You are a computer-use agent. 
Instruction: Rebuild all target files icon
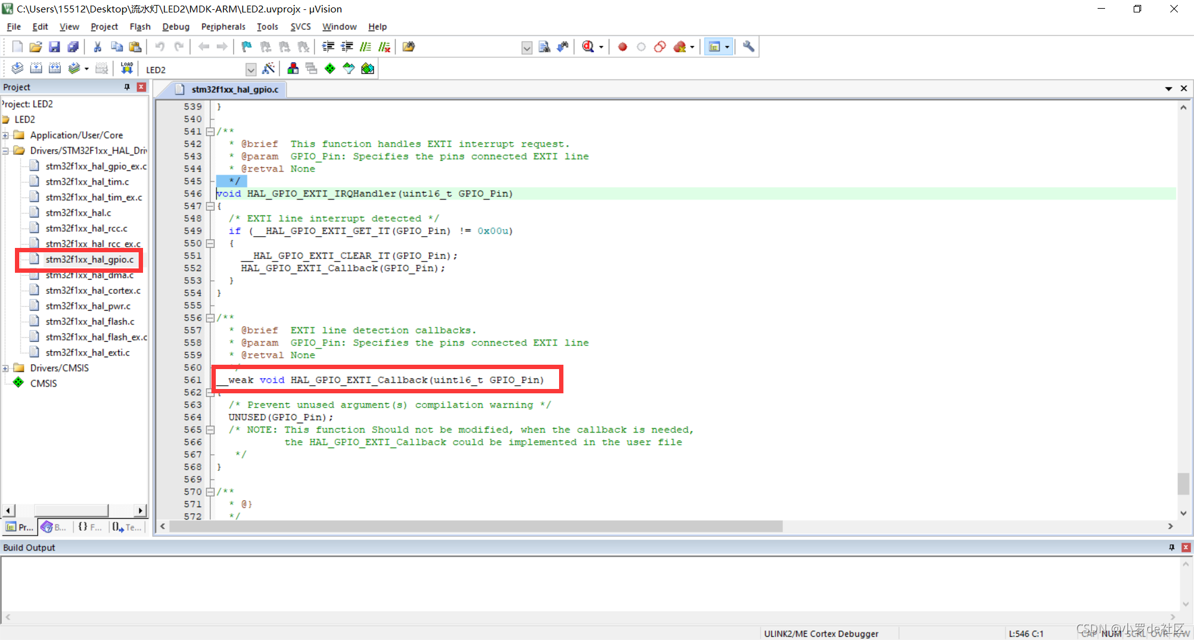click(55, 68)
